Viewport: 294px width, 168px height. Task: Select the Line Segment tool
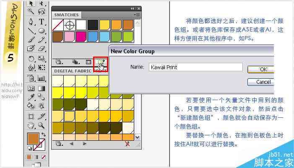tap(31, 31)
